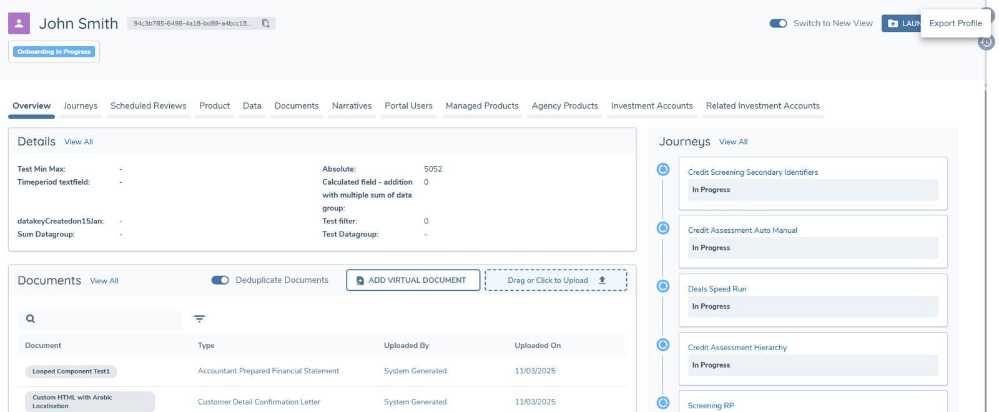
Task: Click the status circle for Credit Assessment Auto Manual
Action: 663,228
